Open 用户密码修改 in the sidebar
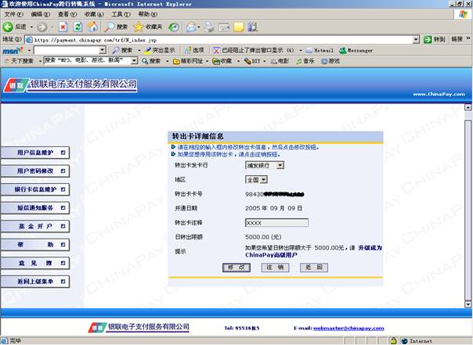 (x=36, y=171)
